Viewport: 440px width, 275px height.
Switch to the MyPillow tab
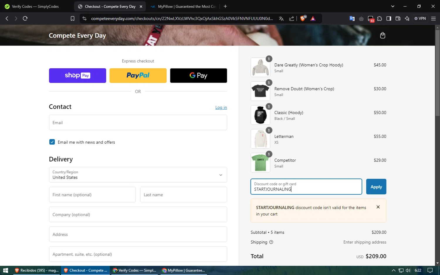[x=184, y=6]
